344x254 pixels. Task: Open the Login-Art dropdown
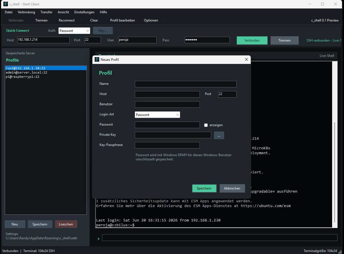point(157,115)
